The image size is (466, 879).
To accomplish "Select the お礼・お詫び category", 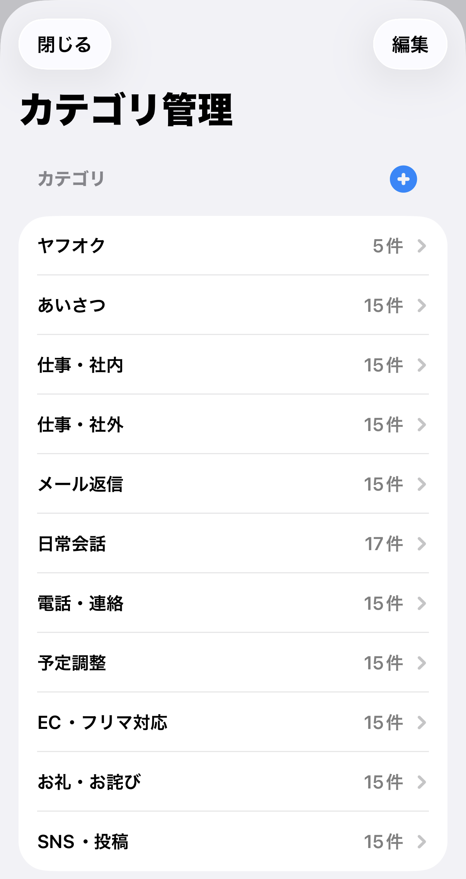I will (89, 782).
